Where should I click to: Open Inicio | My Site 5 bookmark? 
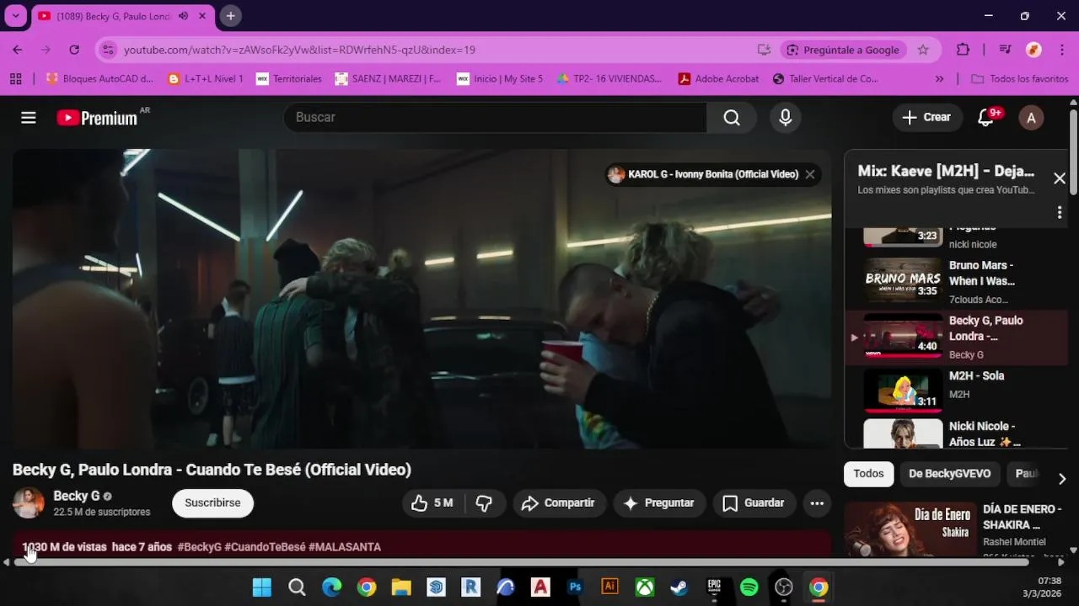click(x=500, y=79)
